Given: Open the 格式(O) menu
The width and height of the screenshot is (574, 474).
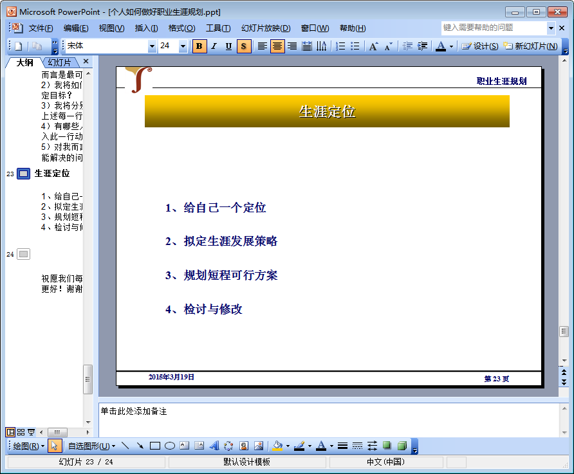Looking at the screenshot, I should pos(182,28).
